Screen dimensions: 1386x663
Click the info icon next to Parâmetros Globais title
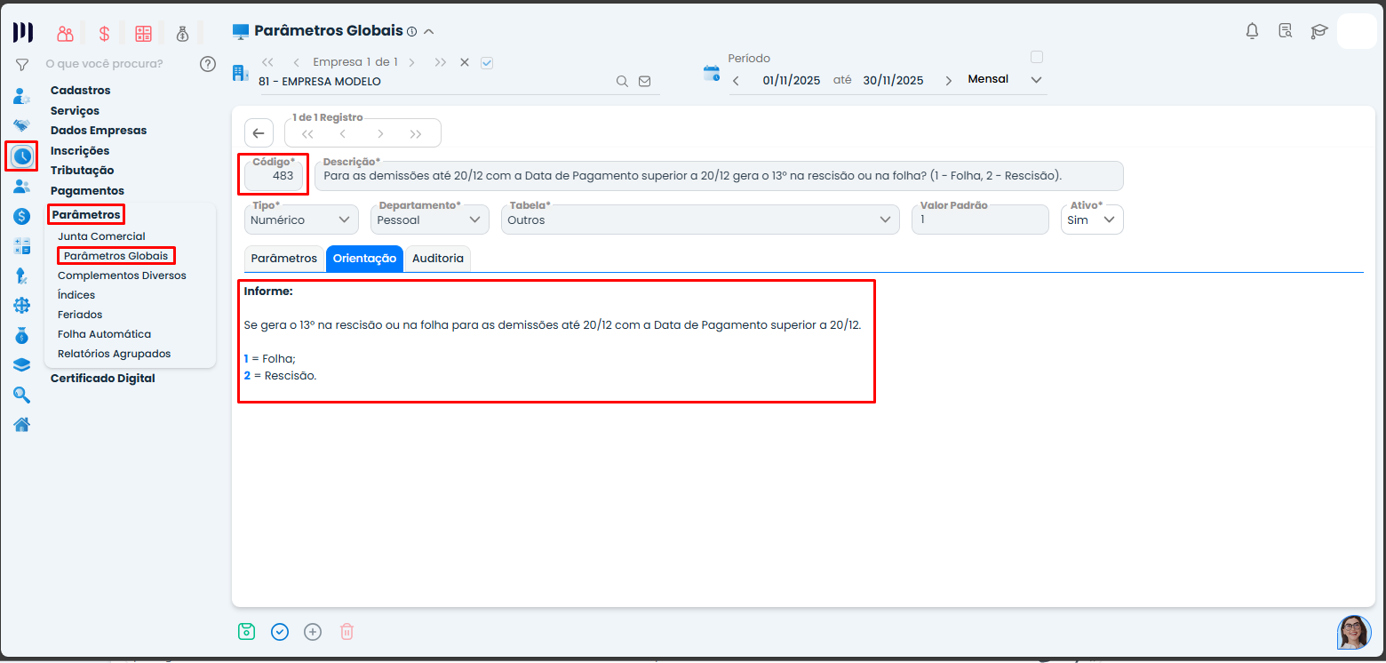click(411, 31)
